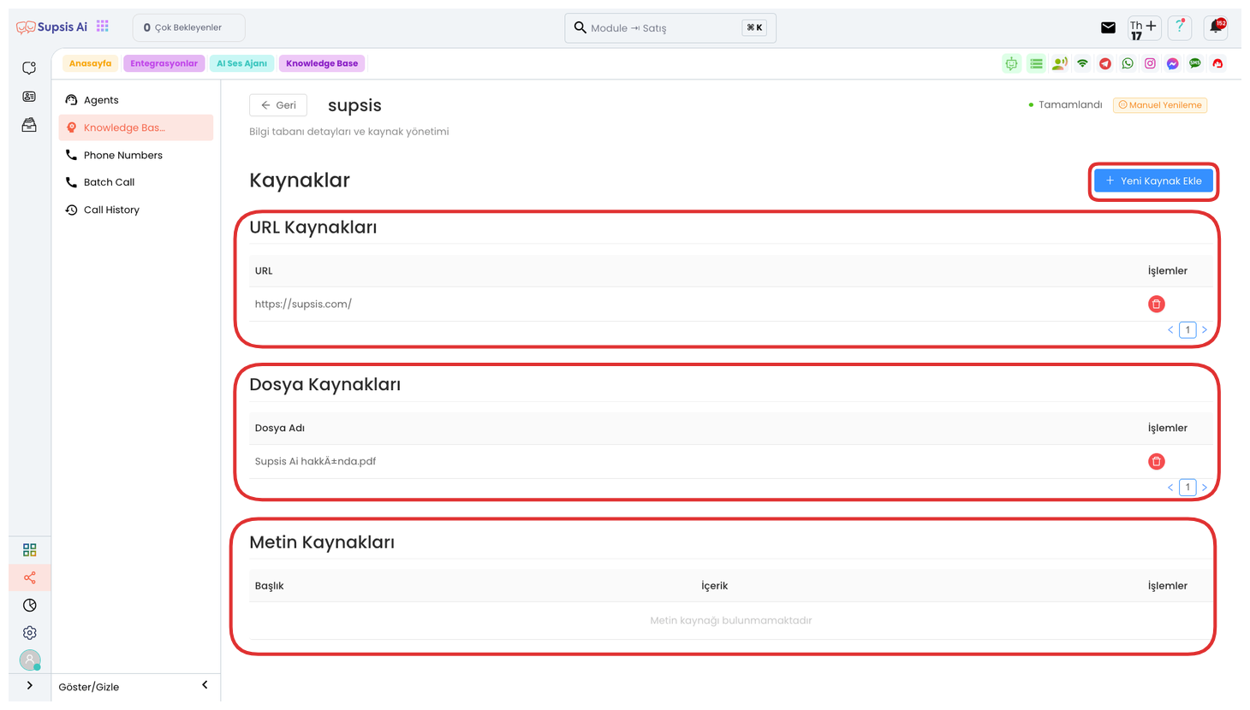Screen dimensions: 1250x710
Task: Go to previous page of URL Kaynakları
Action: click(1170, 329)
